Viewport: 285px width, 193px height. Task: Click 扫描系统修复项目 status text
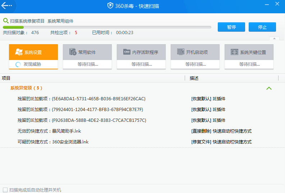click(27, 21)
